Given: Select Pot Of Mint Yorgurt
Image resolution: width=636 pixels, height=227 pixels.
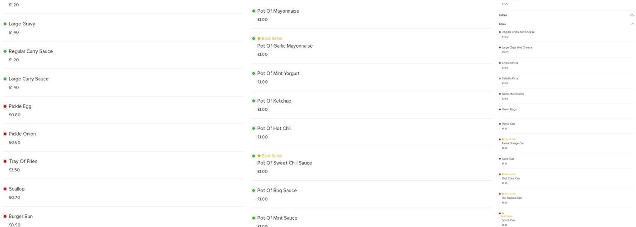Looking at the screenshot, I should [x=278, y=74].
